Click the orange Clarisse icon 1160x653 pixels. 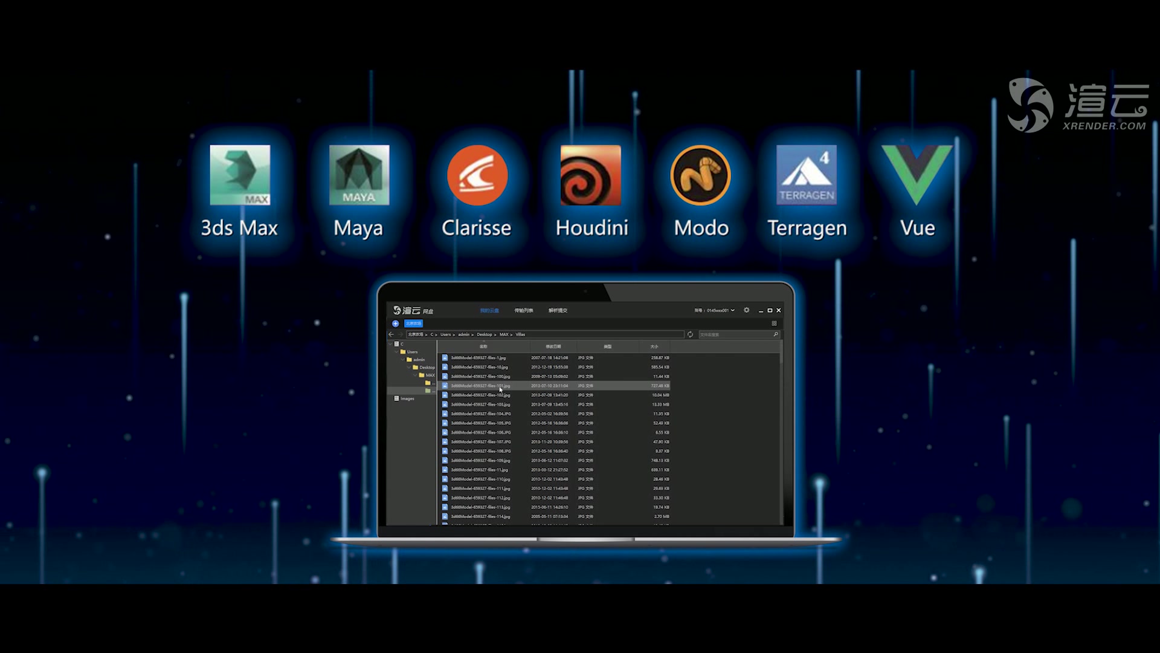click(477, 175)
